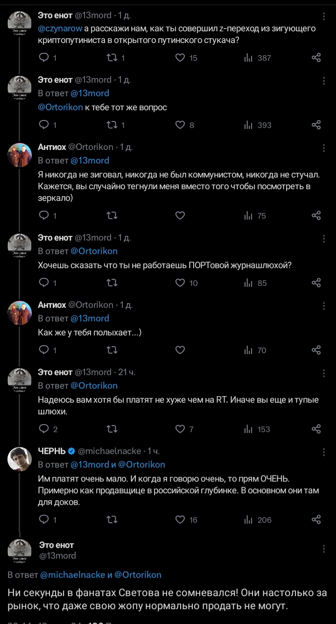Open ЧЕРНЬ profile avatar

point(20,459)
